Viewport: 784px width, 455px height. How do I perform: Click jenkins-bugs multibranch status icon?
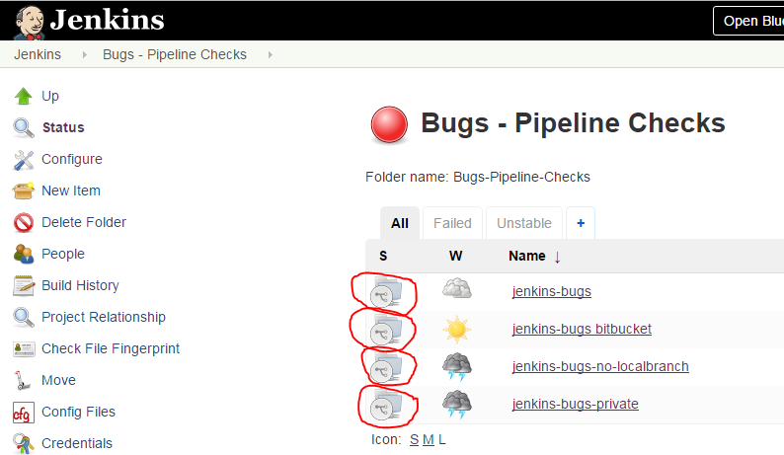[x=386, y=292]
